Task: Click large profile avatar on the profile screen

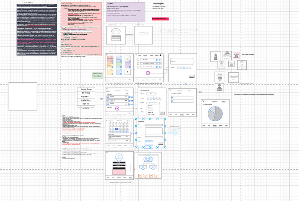Action: point(119,158)
